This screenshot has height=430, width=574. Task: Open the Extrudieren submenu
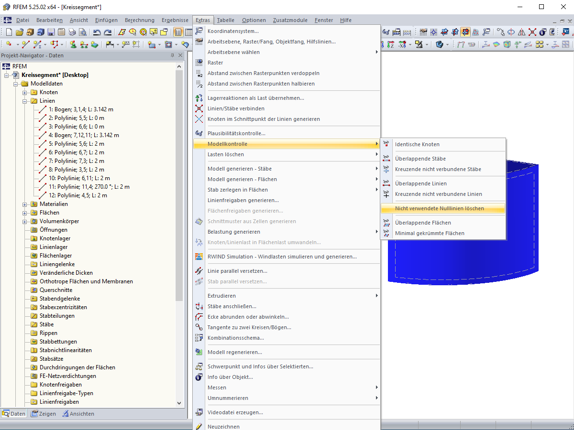coord(287,296)
